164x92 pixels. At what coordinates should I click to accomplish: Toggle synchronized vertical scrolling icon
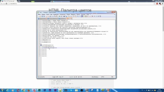tap(74, 16)
